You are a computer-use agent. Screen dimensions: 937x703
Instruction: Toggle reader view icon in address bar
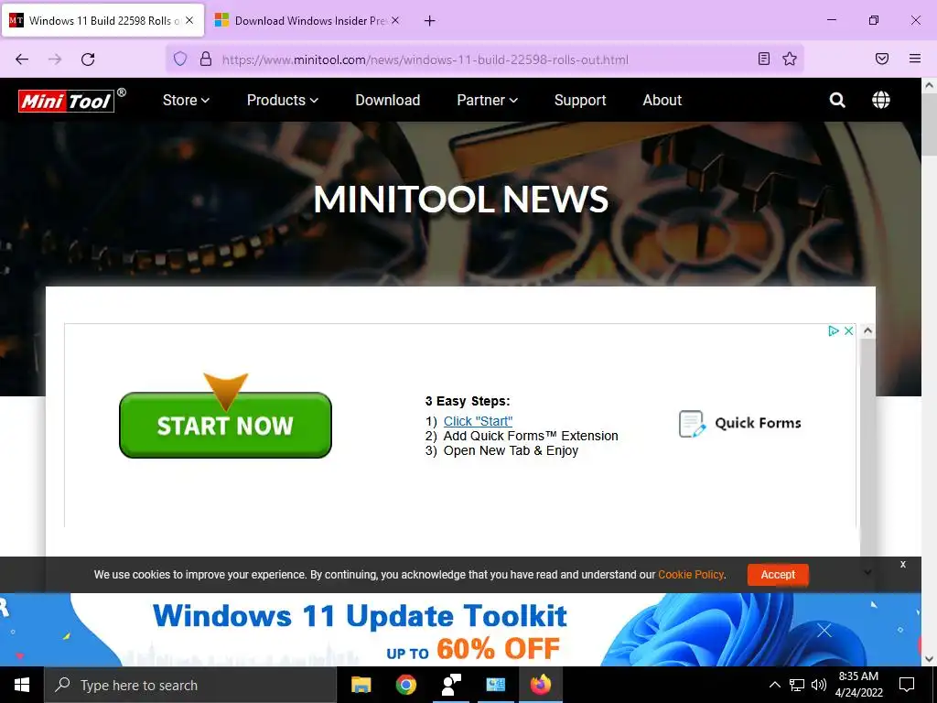tap(764, 59)
